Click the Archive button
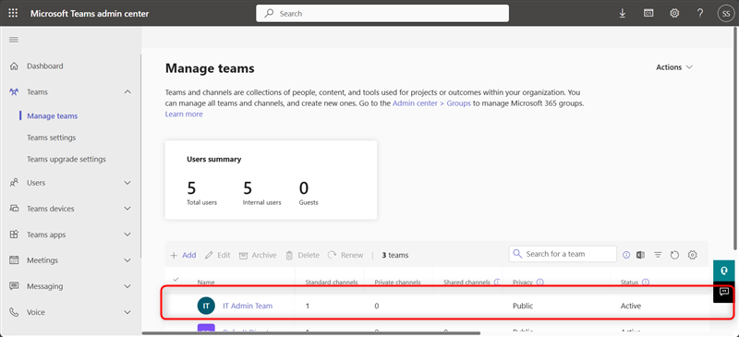739x337 pixels. click(x=258, y=255)
